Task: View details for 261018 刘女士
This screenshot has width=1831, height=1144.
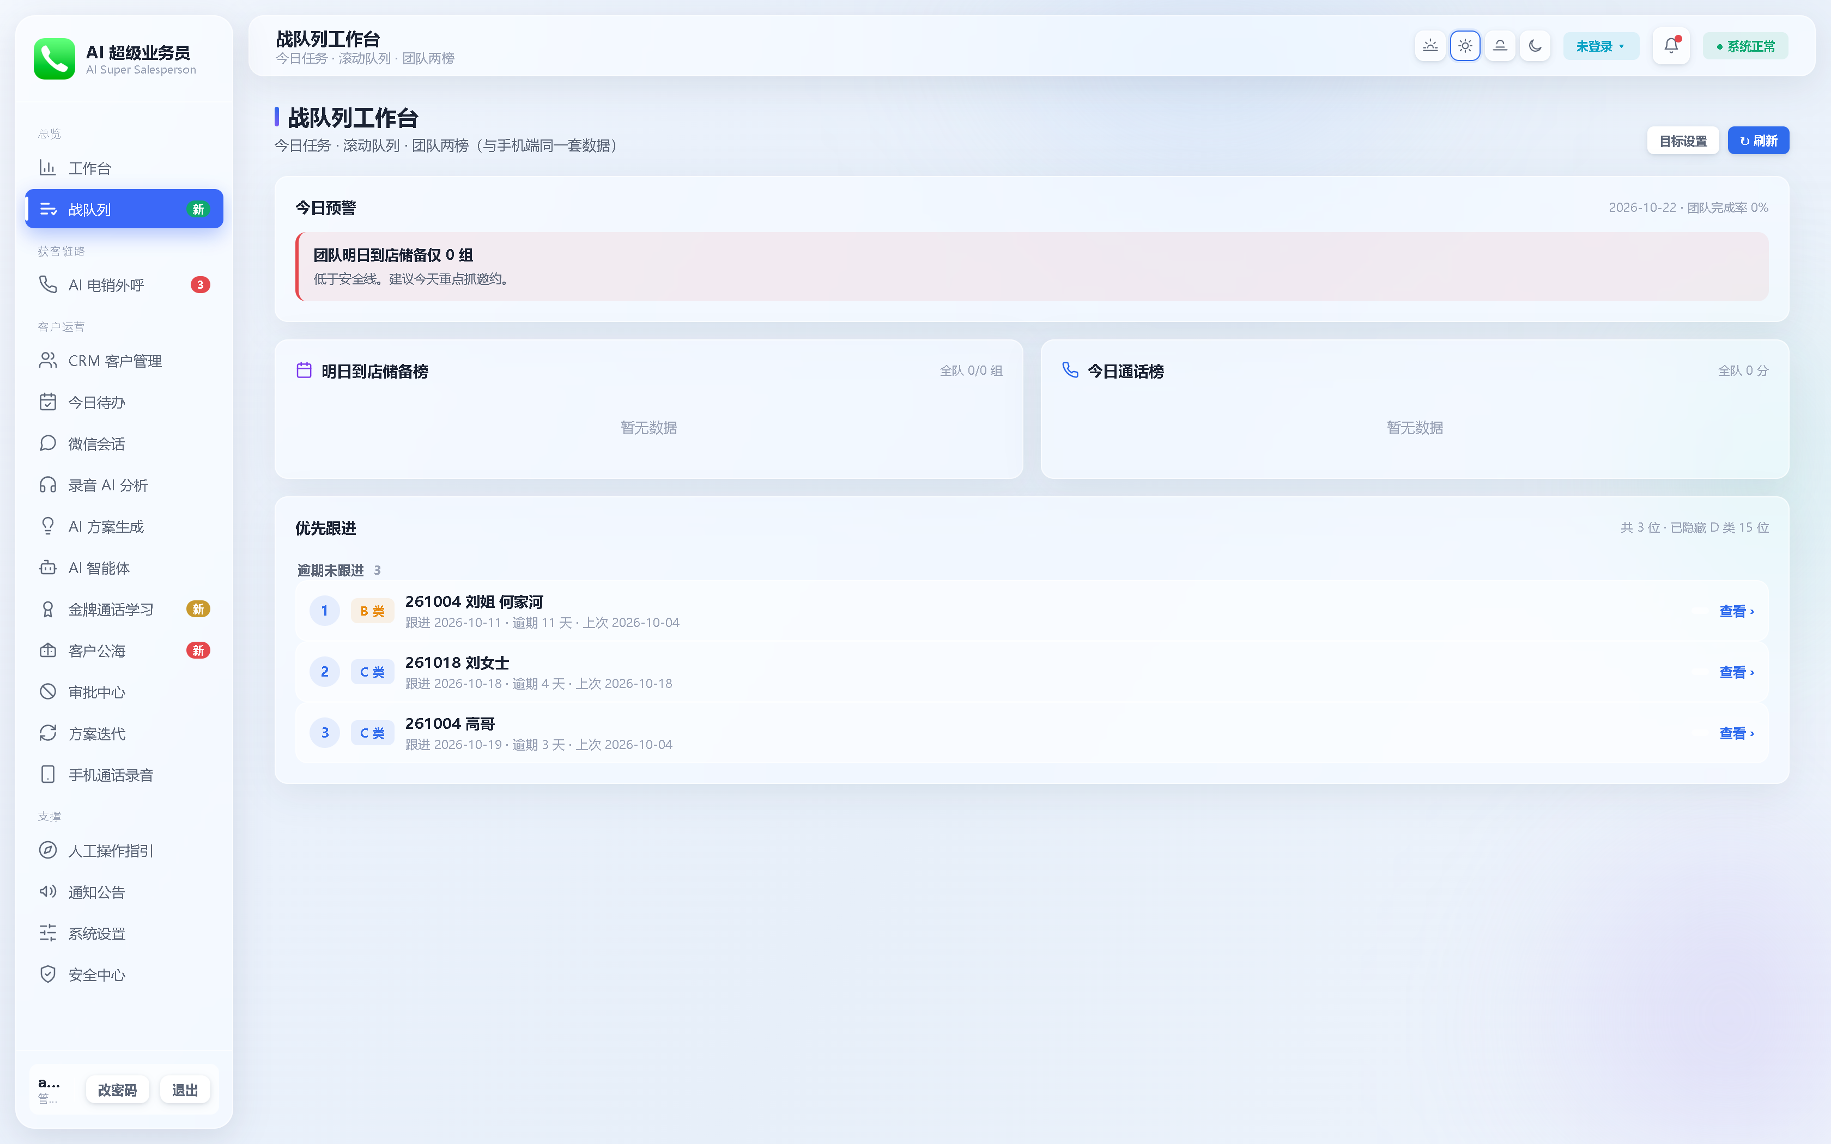Action: pyautogui.click(x=1736, y=673)
